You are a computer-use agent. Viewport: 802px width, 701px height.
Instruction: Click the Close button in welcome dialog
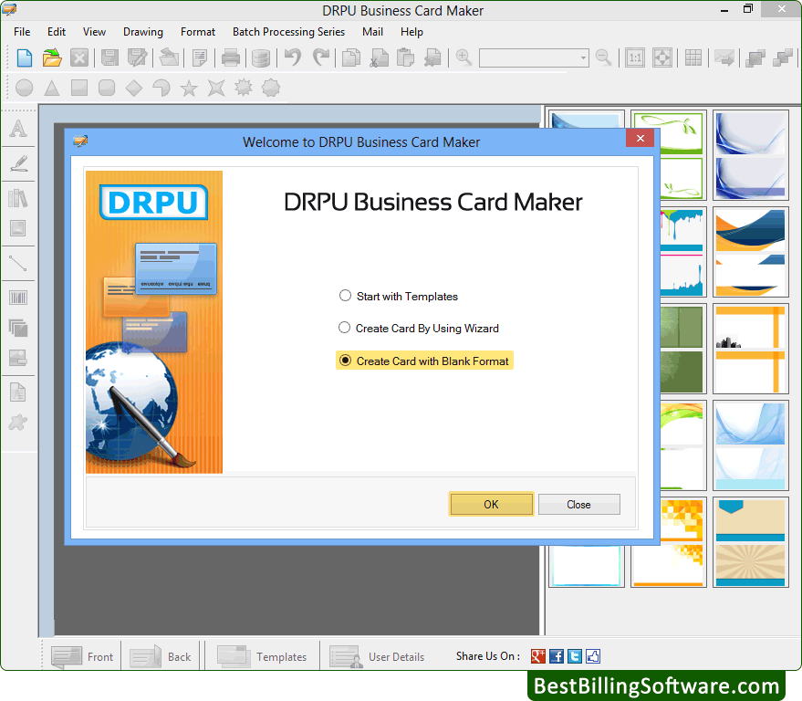click(x=578, y=505)
